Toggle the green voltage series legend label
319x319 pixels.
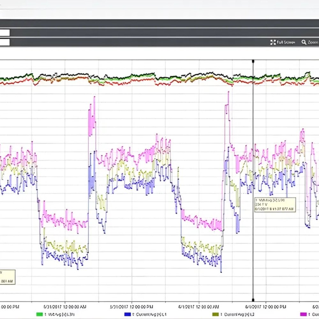60,315
